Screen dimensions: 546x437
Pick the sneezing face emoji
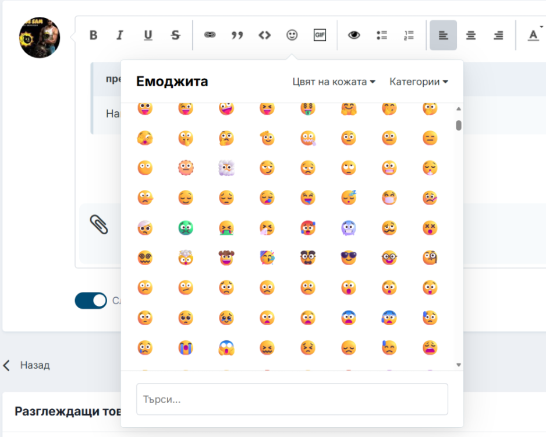(x=267, y=228)
